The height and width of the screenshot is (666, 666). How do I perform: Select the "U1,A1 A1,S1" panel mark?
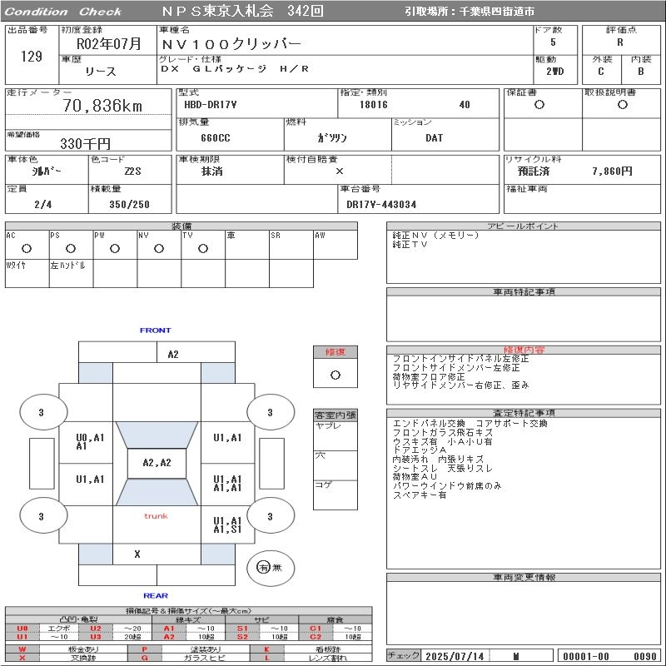tap(227, 524)
